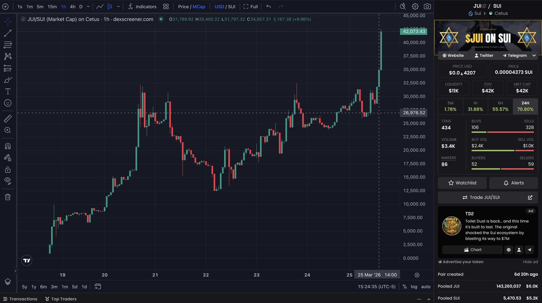Redo the chart action
The width and height of the screenshot is (542, 303).
pyautogui.click(x=281, y=7)
